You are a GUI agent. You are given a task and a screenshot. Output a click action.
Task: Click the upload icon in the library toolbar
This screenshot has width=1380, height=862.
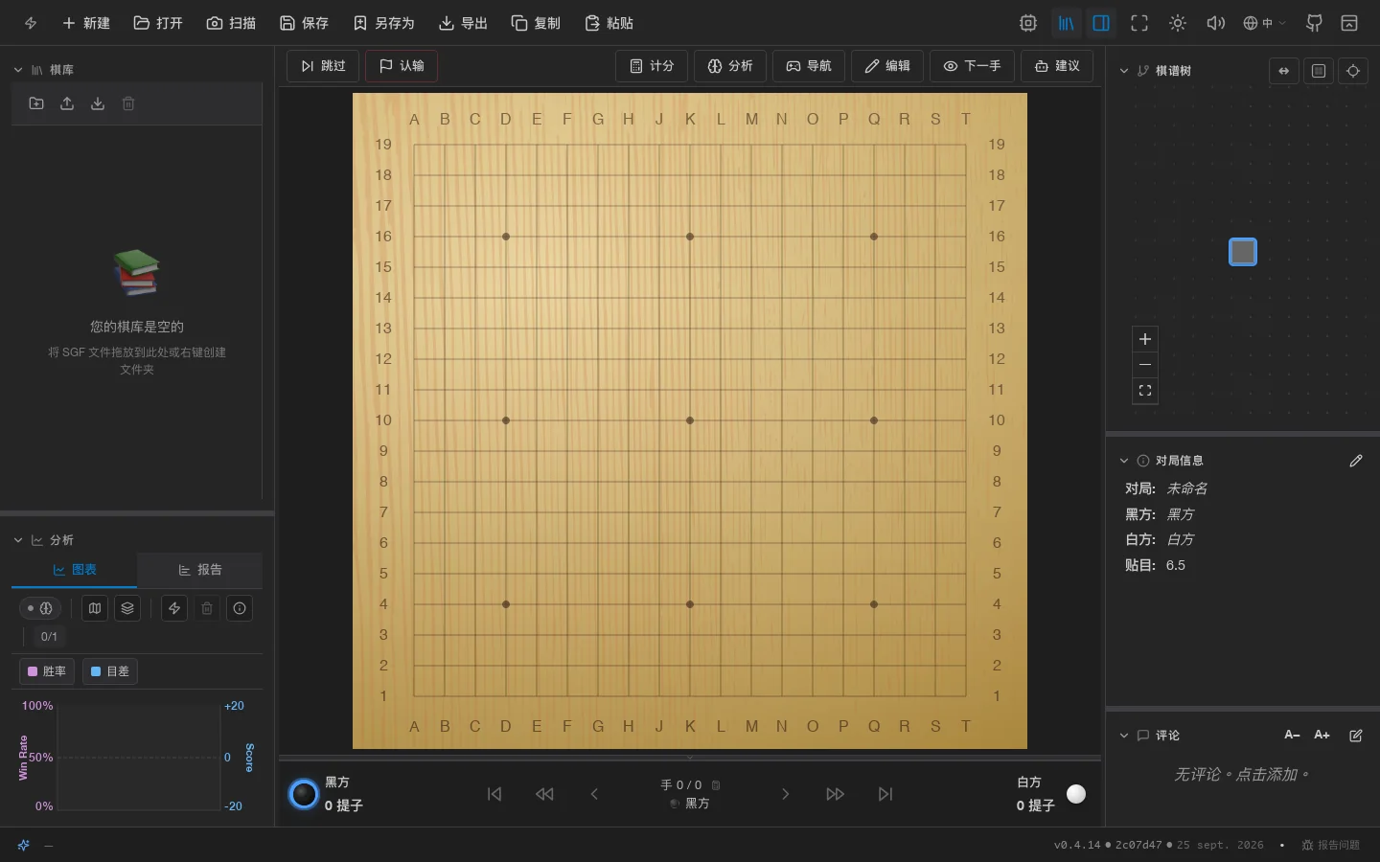(x=67, y=103)
